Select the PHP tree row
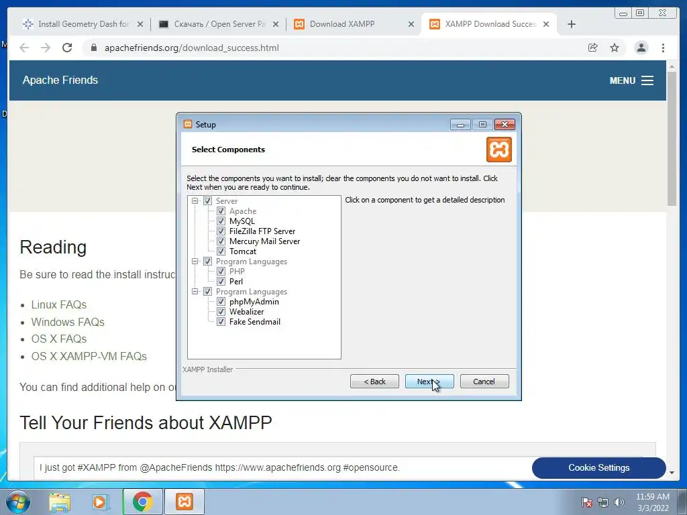 pyautogui.click(x=237, y=272)
